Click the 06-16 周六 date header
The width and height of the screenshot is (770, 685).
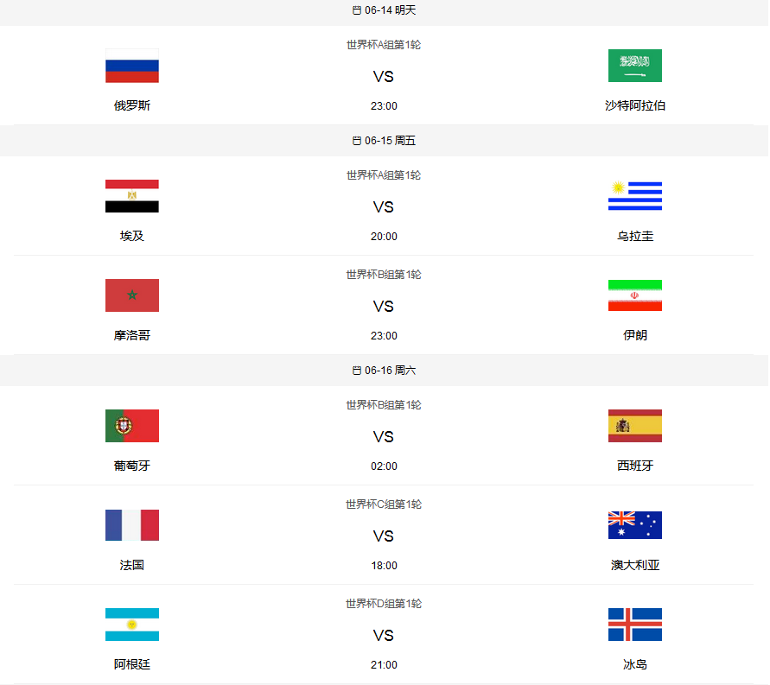(385, 371)
